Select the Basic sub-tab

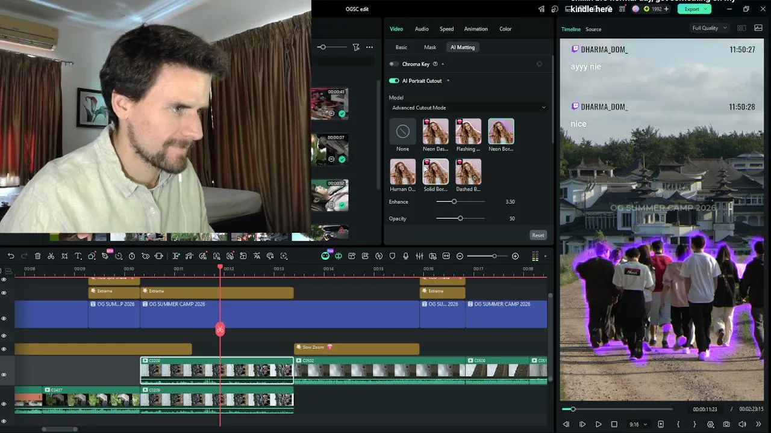click(401, 47)
